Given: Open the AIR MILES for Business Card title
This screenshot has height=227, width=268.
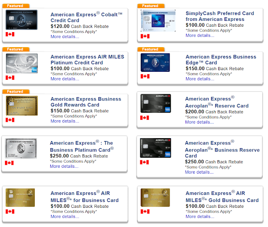Looking at the screenshot, I should pos(85,197).
